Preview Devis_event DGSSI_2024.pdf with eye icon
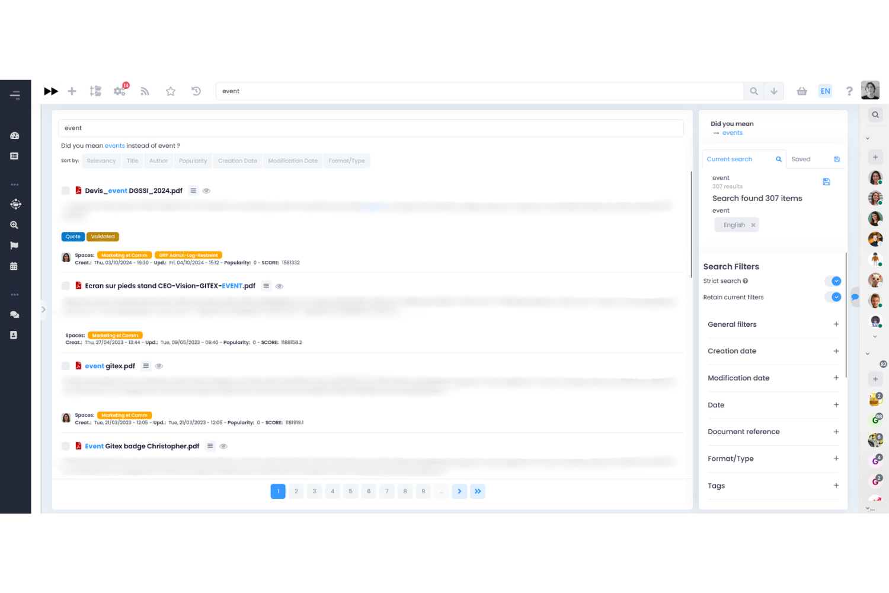The height and width of the screenshot is (593, 889). 206,191
